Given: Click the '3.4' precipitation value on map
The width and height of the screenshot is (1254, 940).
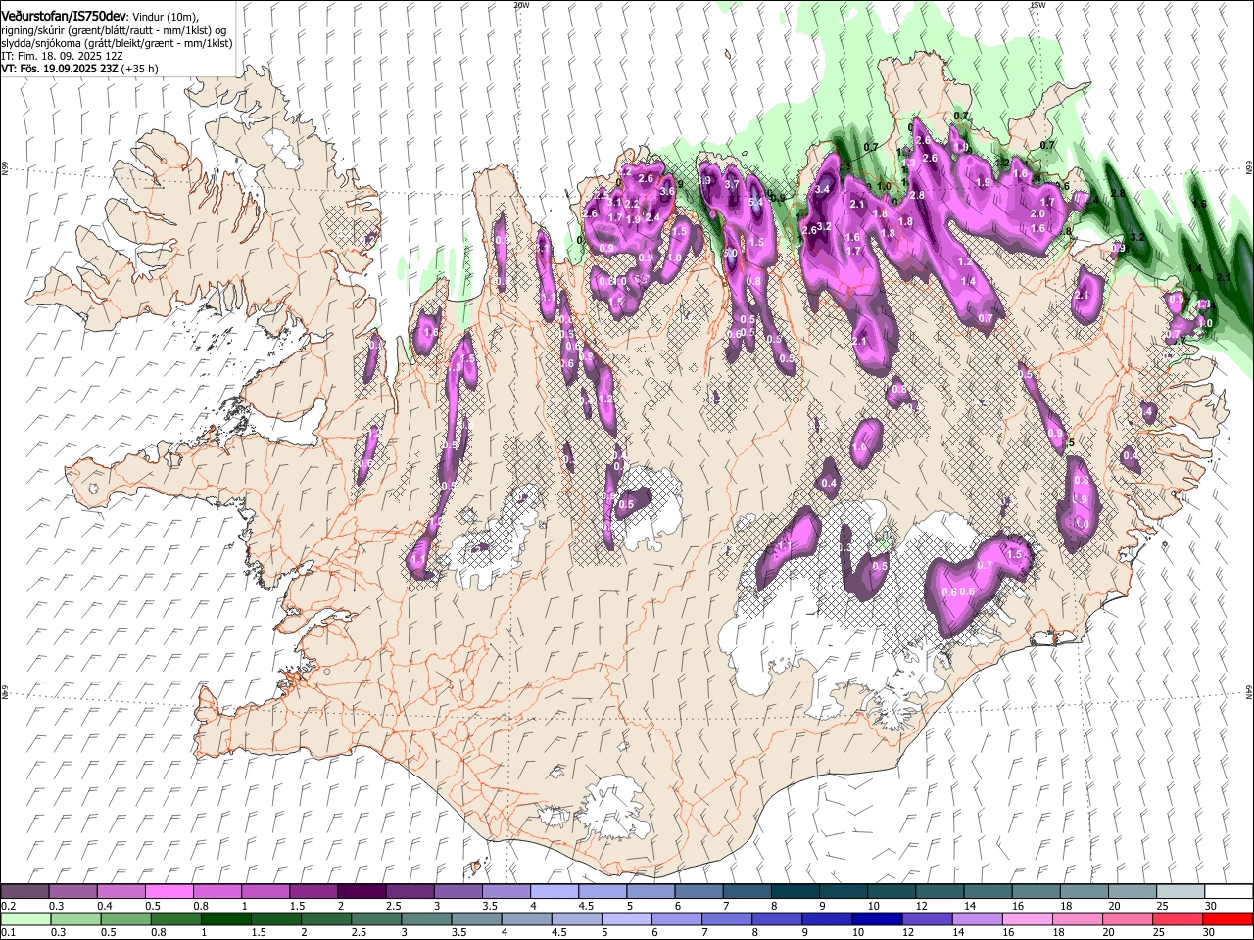Looking at the screenshot, I should click(x=823, y=189).
